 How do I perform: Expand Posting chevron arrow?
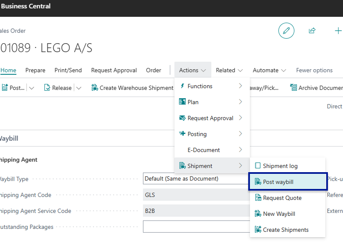pyautogui.click(x=240, y=134)
